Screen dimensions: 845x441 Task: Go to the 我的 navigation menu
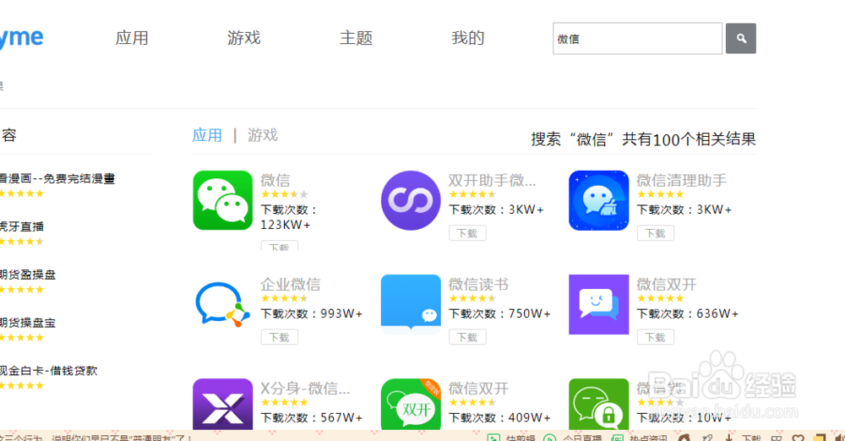coord(468,38)
